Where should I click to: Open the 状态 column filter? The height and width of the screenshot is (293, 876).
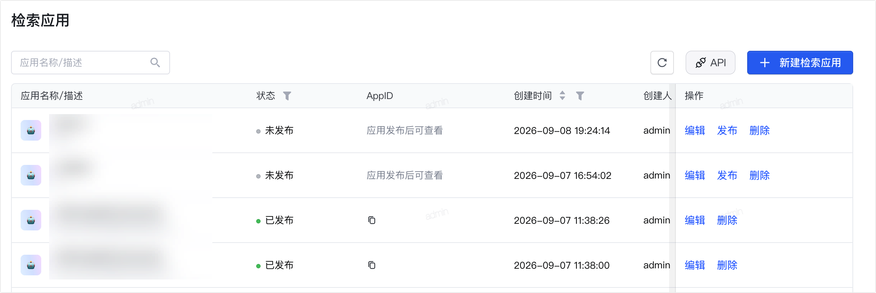[x=287, y=96]
